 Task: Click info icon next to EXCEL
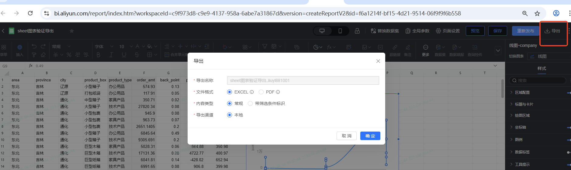pos(252,92)
